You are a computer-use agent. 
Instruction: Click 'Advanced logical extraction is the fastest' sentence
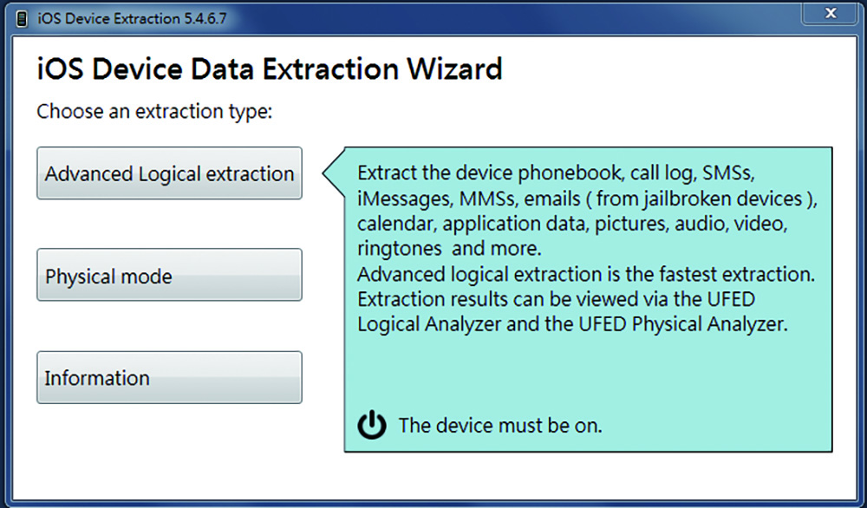(585, 274)
